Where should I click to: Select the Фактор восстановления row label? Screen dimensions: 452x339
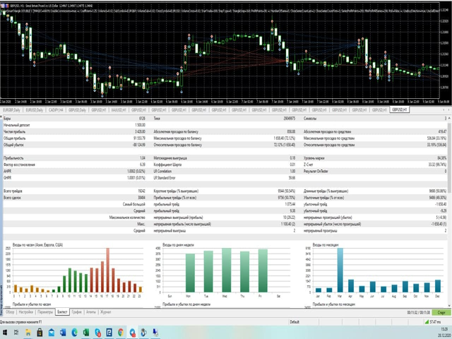tap(19, 165)
